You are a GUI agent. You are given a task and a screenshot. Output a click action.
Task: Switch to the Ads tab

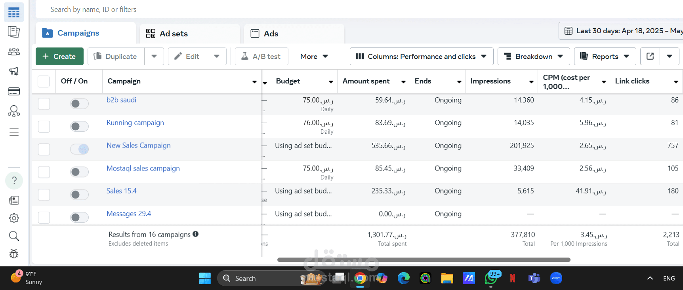(294, 34)
